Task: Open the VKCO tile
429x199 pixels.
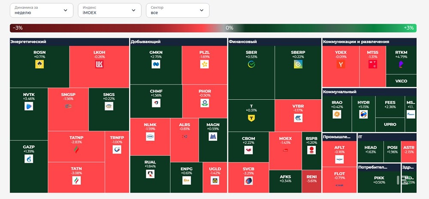Action: tap(401, 81)
